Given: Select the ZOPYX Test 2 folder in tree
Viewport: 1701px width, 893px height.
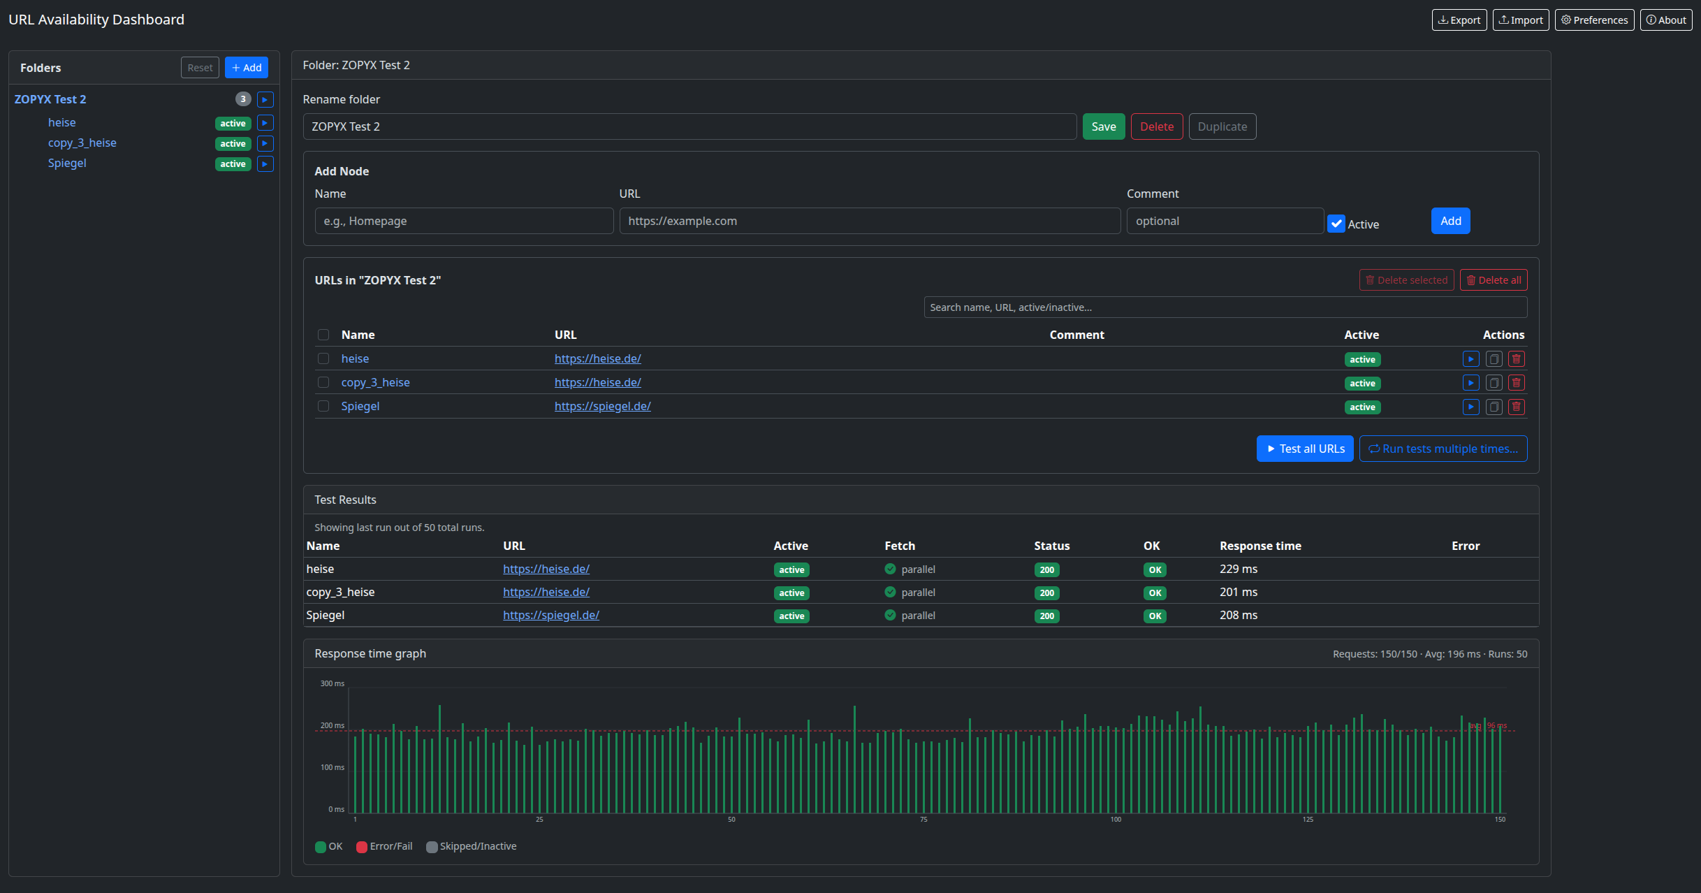Looking at the screenshot, I should 50,99.
